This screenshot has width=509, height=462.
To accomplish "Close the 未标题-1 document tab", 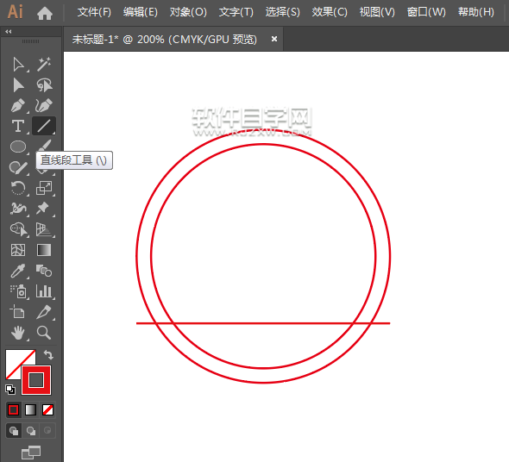I will point(274,39).
